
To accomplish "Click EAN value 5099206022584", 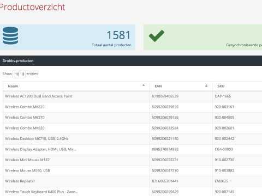I will (x=165, y=128).
